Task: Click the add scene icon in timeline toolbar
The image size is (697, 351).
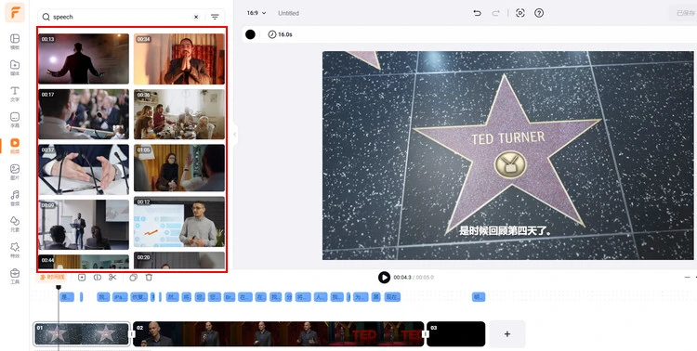Action: coord(82,278)
